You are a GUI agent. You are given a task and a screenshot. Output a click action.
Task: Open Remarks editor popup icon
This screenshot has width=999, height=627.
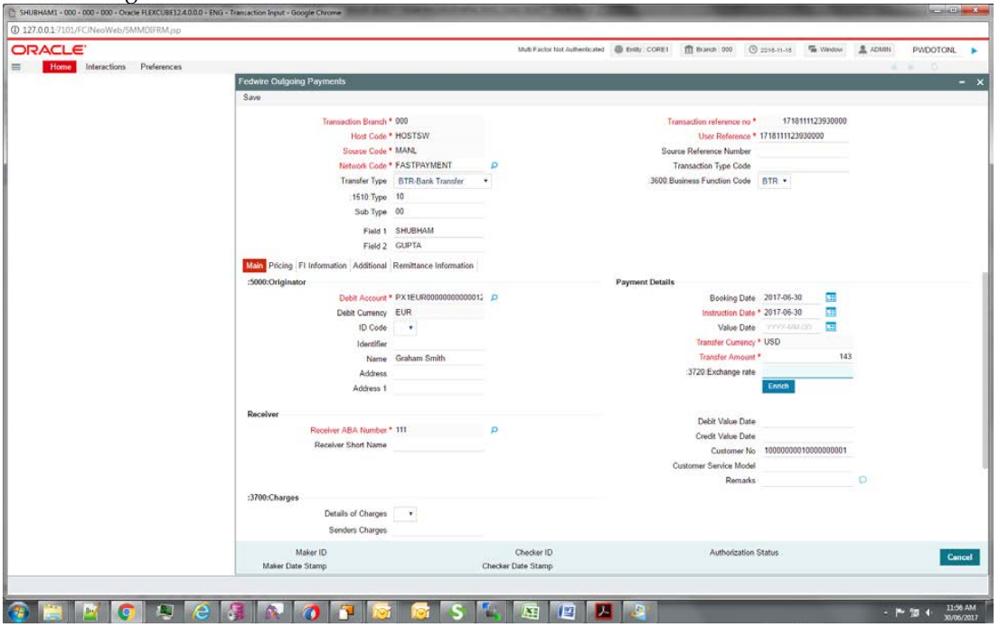tap(862, 480)
